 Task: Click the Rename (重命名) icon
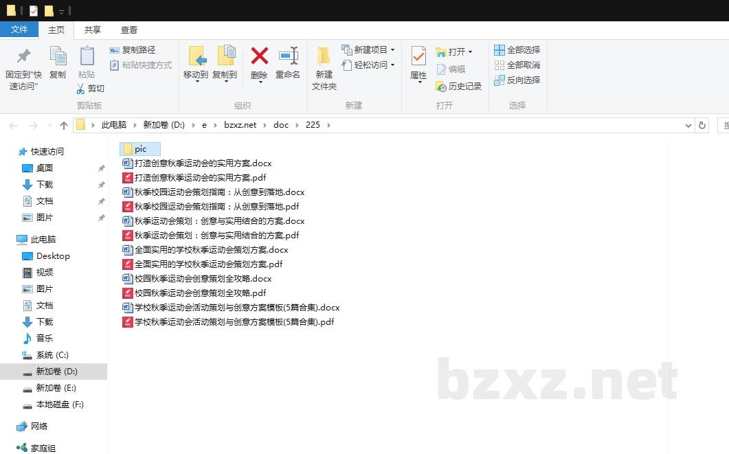[288, 56]
